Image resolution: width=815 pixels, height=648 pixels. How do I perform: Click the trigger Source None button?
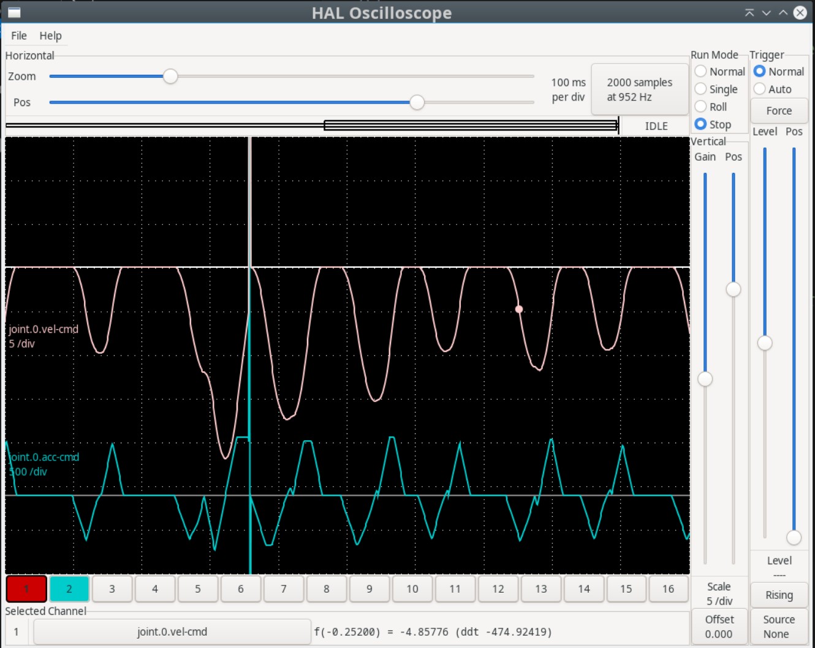point(779,627)
